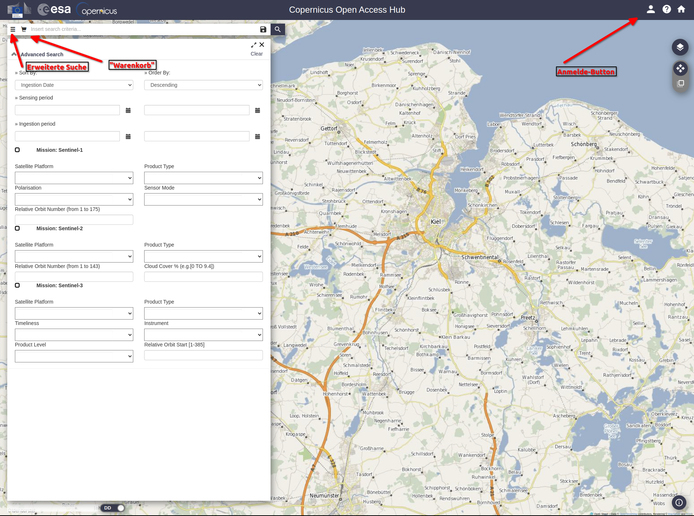Open the map layers selector
Image resolution: width=694 pixels, height=516 pixels.
pos(680,47)
